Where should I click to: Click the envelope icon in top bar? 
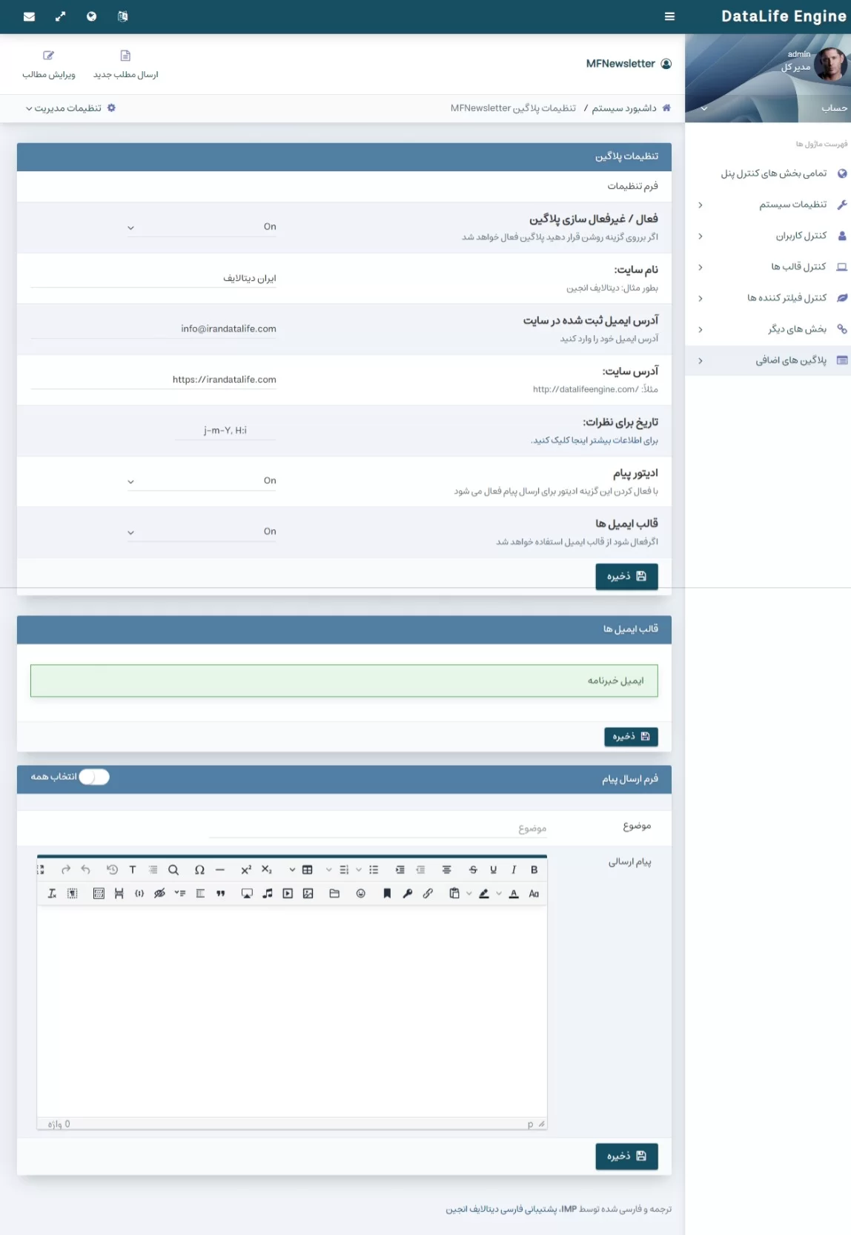[x=29, y=16]
